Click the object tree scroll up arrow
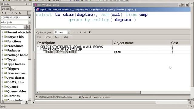This screenshot has height=109, width=194. click(x=30, y=31)
